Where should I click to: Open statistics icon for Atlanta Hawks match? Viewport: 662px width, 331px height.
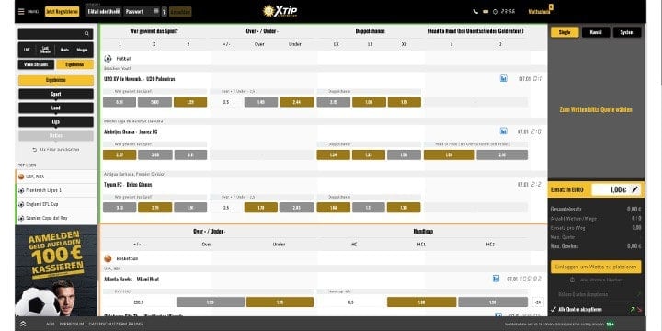[496, 279]
